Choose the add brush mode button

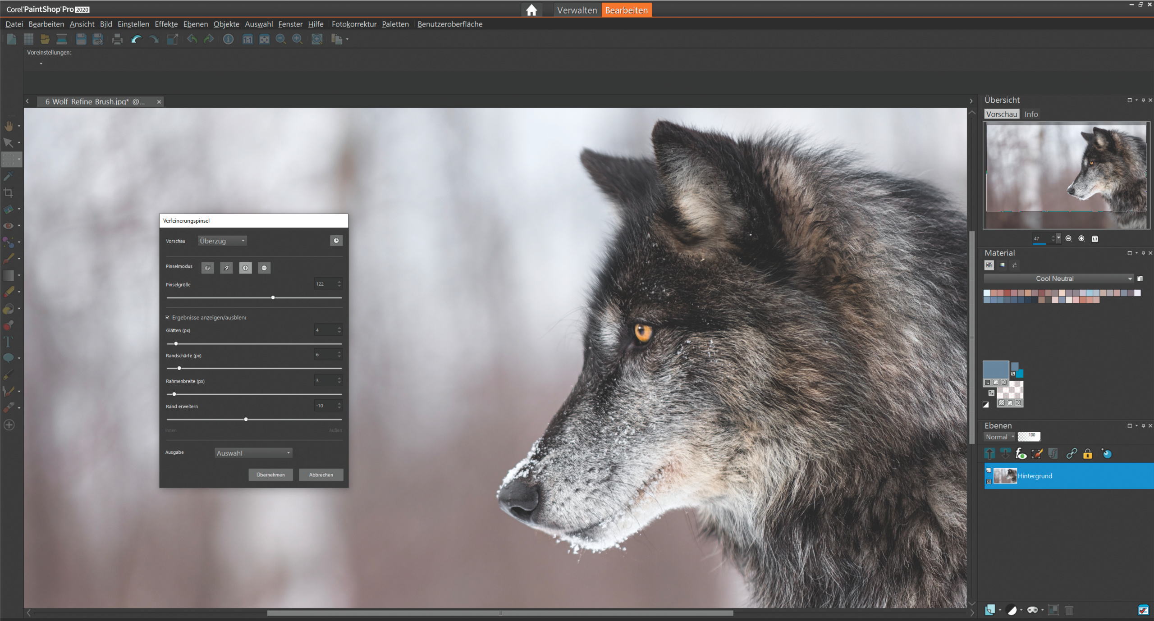point(245,268)
